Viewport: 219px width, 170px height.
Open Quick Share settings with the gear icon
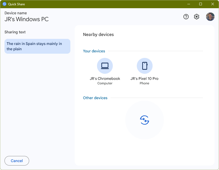(x=196, y=17)
